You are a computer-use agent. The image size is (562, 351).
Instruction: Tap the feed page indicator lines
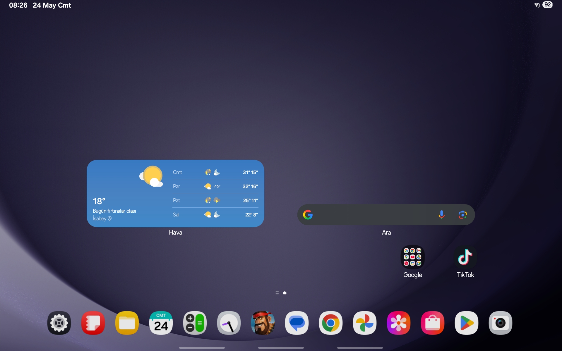[277, 293]
